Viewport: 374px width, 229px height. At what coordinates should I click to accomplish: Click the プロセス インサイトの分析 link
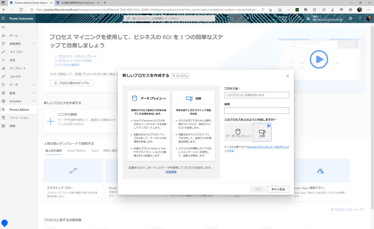[x=74, y=61]
